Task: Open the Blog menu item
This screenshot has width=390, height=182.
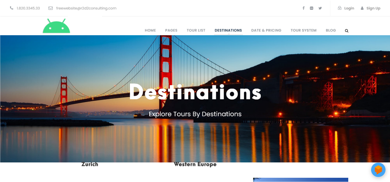Action: (x=331, y=30)
